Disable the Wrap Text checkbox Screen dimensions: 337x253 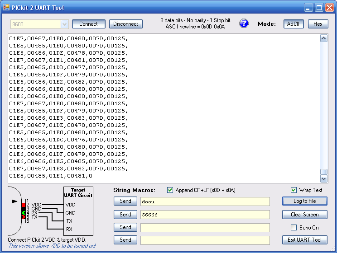[x=294, y=190]
